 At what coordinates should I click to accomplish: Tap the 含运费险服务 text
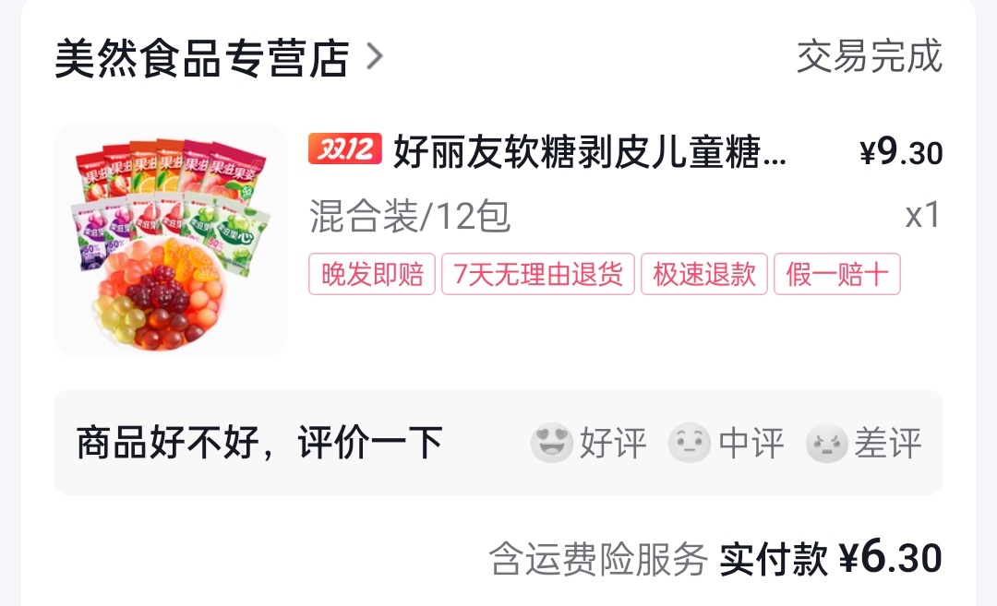598,559
